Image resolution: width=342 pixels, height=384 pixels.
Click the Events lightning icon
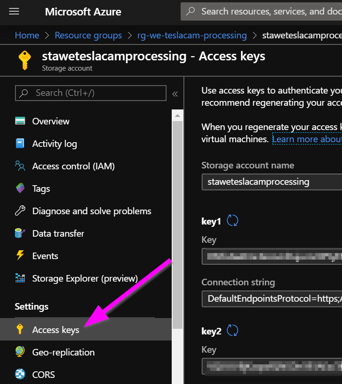pos(20,255)
